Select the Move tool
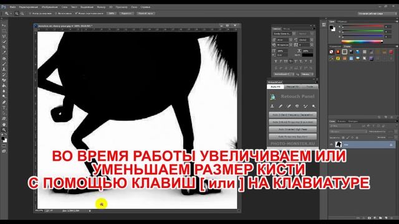 click(x=4, y=26)
